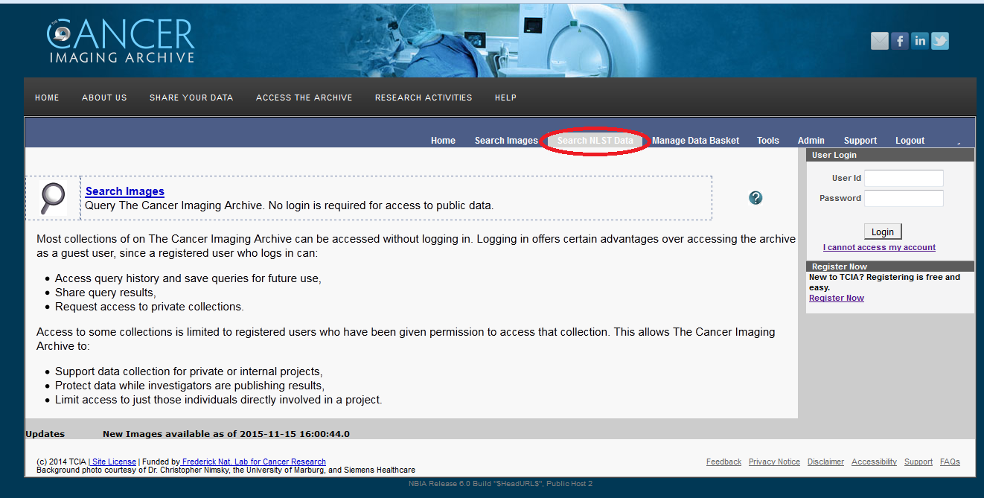Image resolution: width=984 pixels, height=498 pixels.
Task: Open the Twitter bird icon
Action: click(940, 41)
